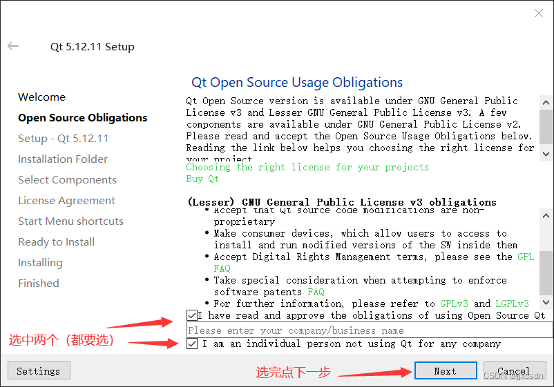The height and width of the screenshot is (387, 554).
Task: Click the "Qt 5.12.11 Setup" title text
Action: [92, 47]
